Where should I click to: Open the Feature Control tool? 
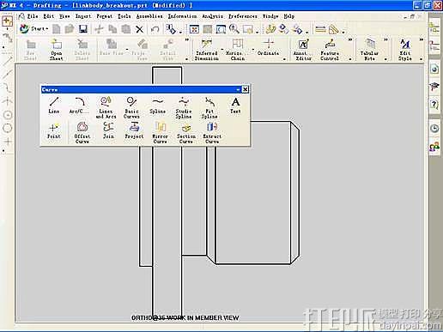pos(330,50)
